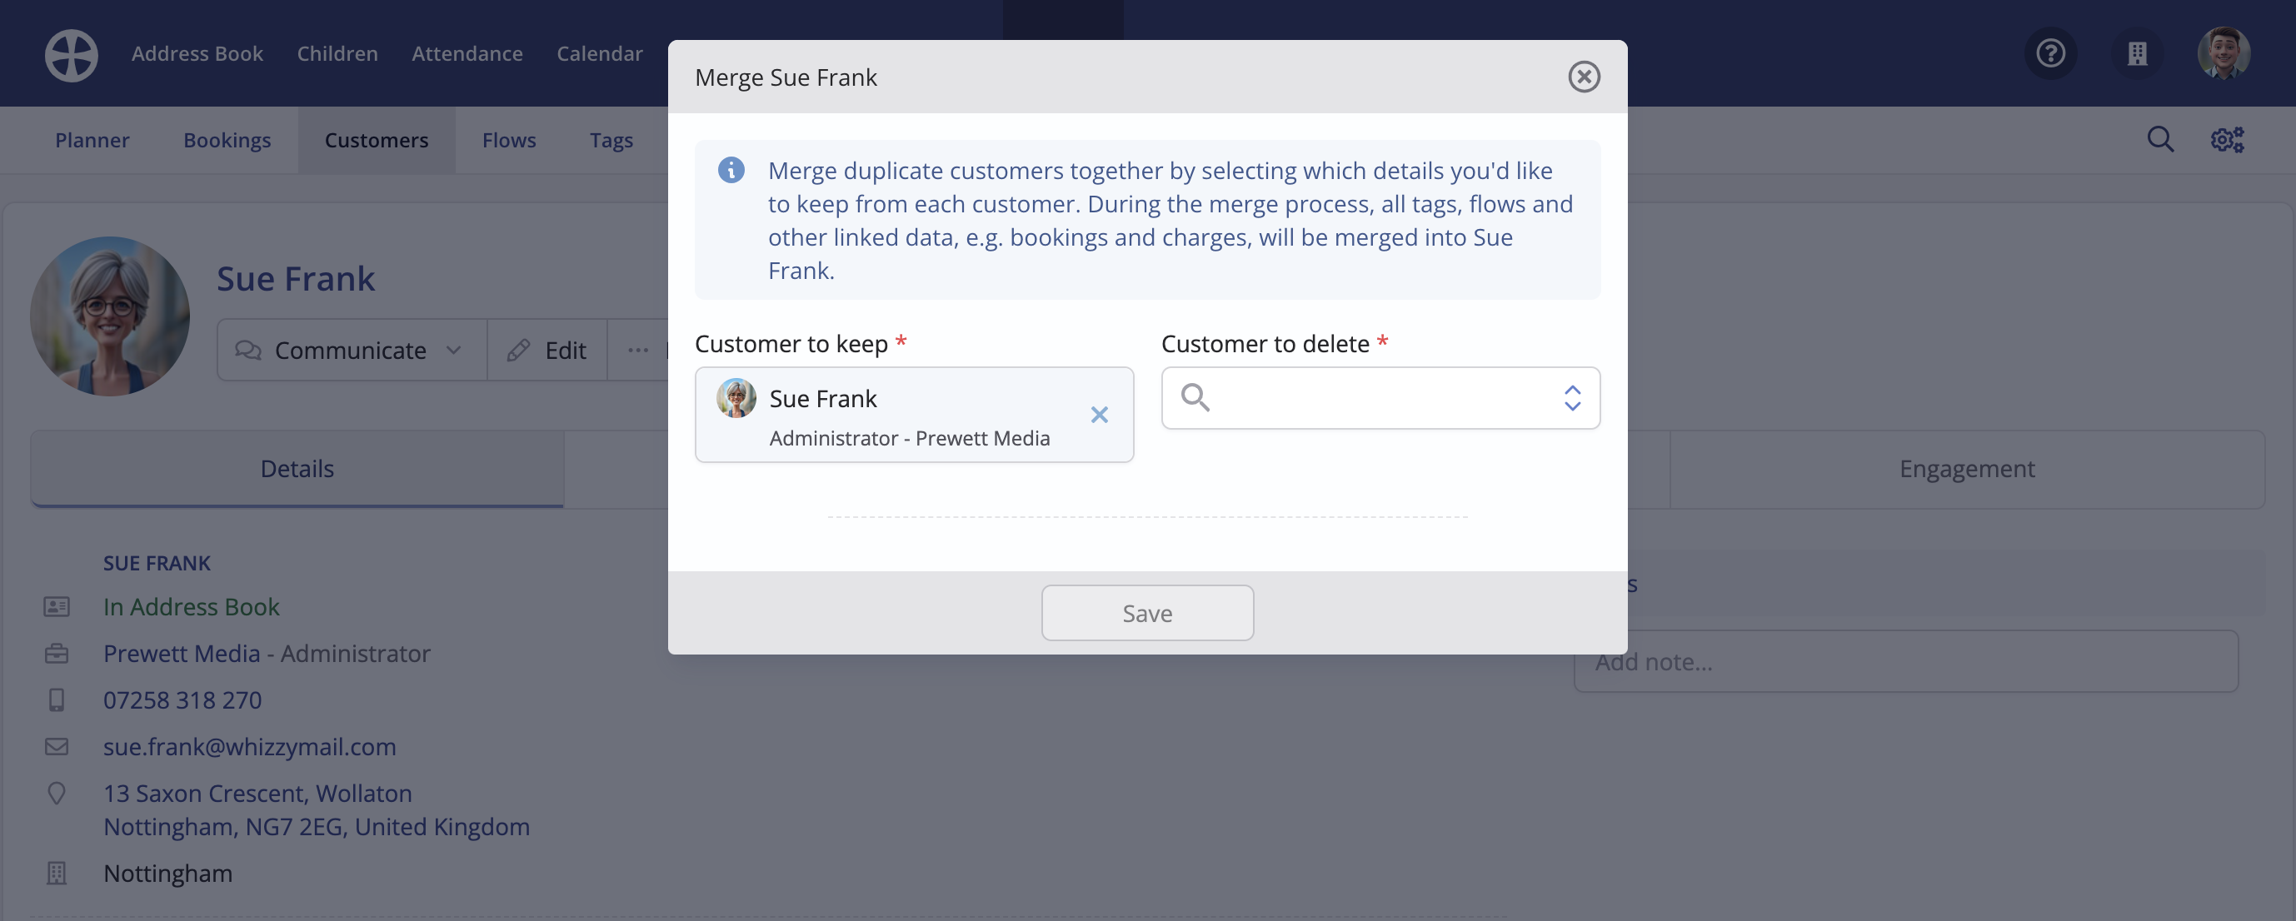Open the Attendance menu

pos(467,53)
